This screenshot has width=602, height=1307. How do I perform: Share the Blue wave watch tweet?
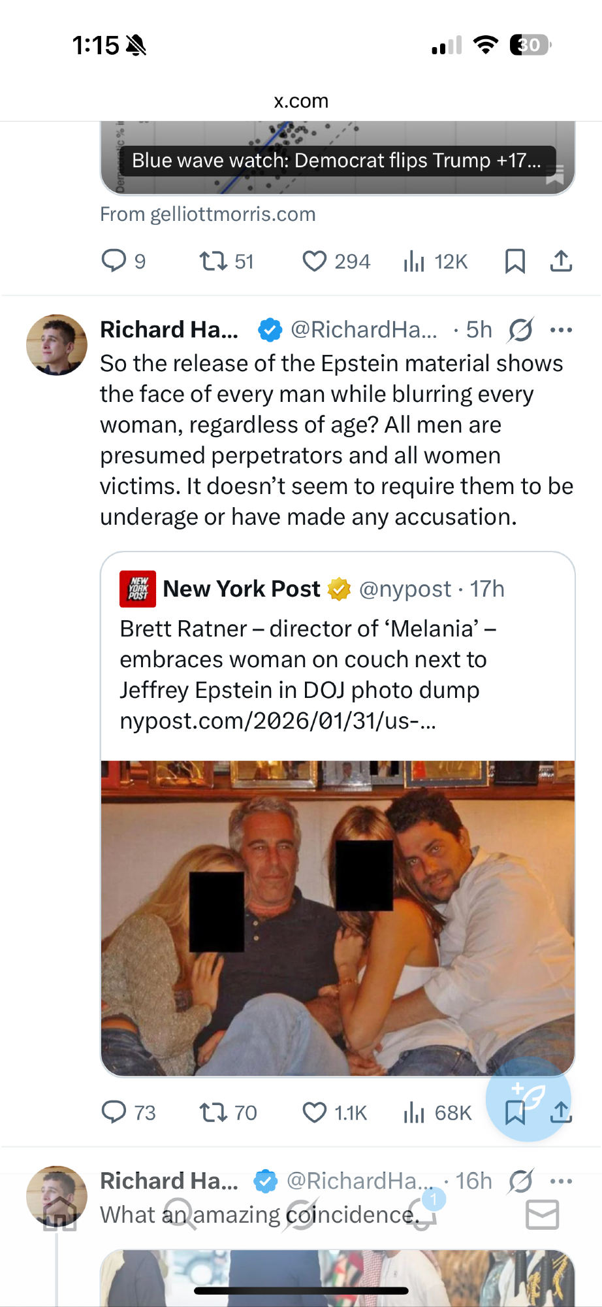point(561,261)
